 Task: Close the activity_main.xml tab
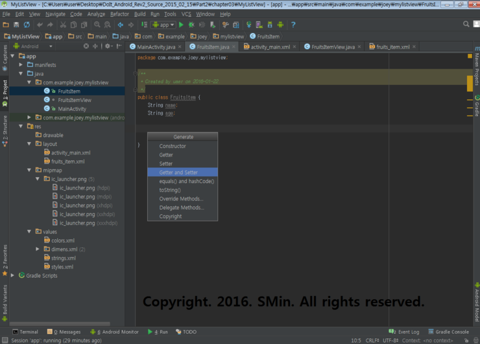pos(294,47)
